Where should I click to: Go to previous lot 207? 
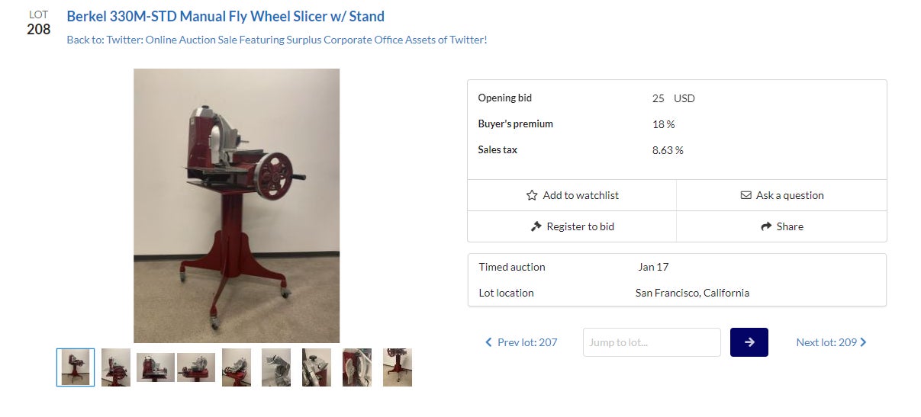527,342
